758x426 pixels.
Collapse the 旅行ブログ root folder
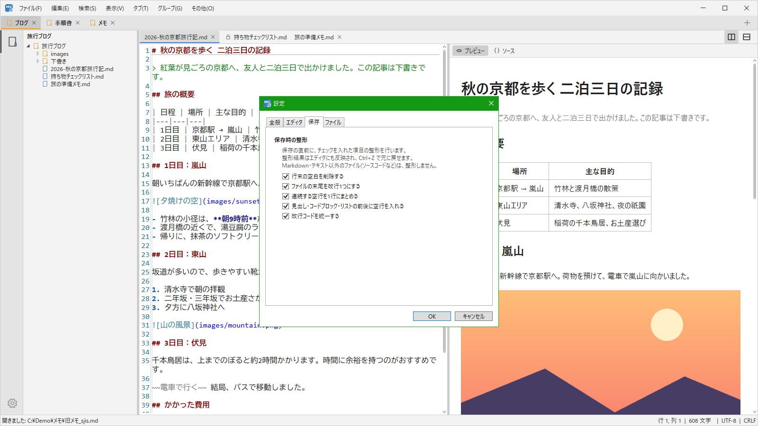28,46
